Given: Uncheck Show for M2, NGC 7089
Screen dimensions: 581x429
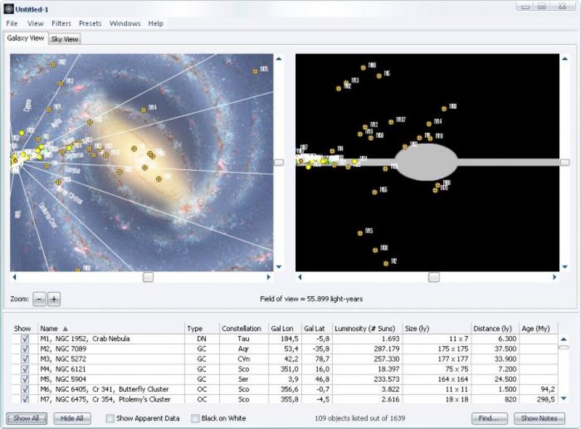Looking at the screenshot, I should [x=25, y=349].
